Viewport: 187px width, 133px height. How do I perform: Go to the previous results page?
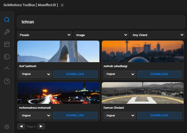[21, 126]
